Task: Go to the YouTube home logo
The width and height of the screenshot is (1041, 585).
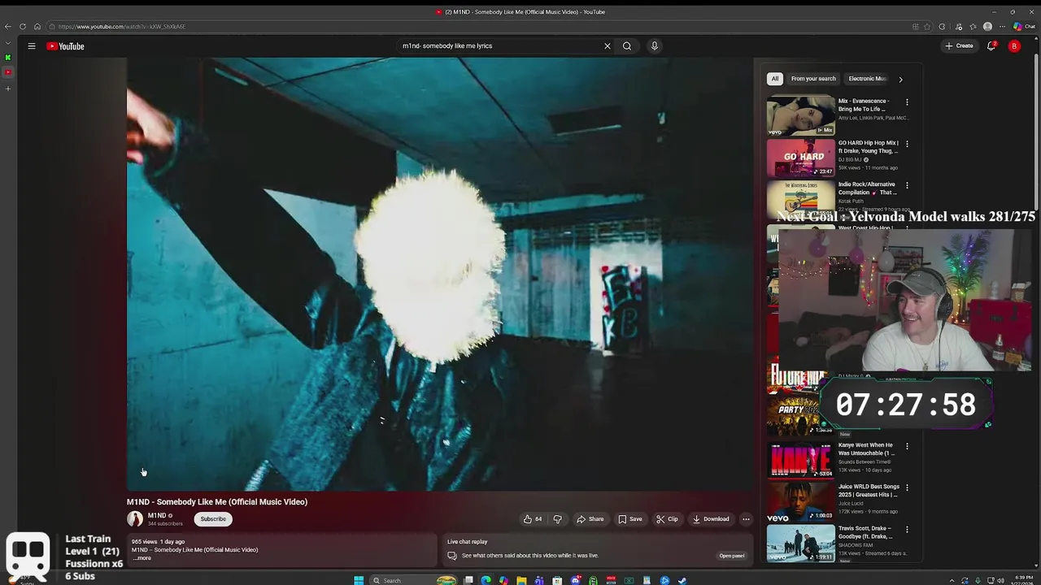Action: tap(65, 46)
